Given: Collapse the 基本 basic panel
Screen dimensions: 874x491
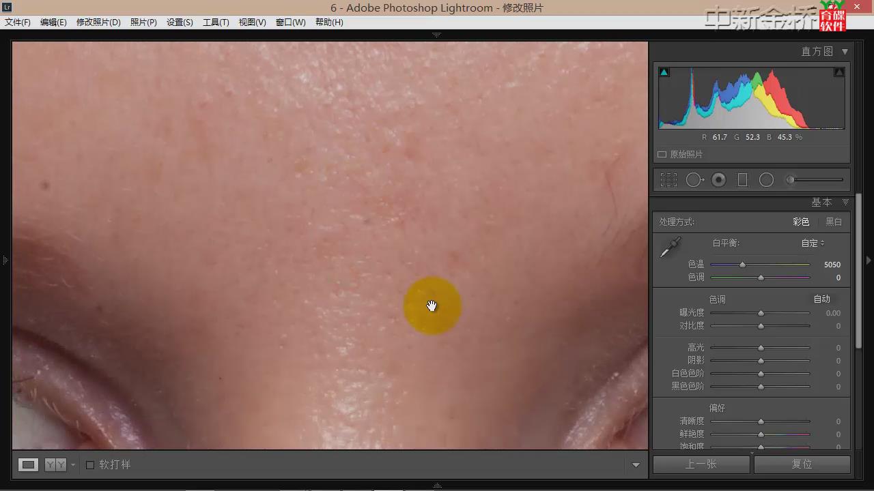Looking at the screenshot, I should (845, 203).
